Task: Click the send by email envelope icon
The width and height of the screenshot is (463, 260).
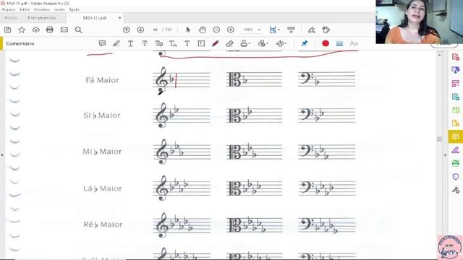Action: (64, 30)
